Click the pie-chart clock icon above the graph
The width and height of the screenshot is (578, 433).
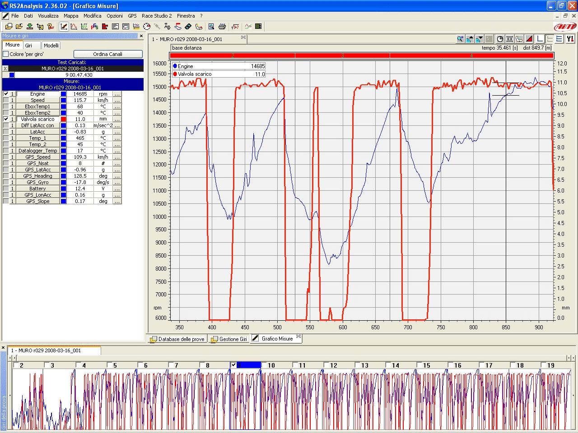500,39
